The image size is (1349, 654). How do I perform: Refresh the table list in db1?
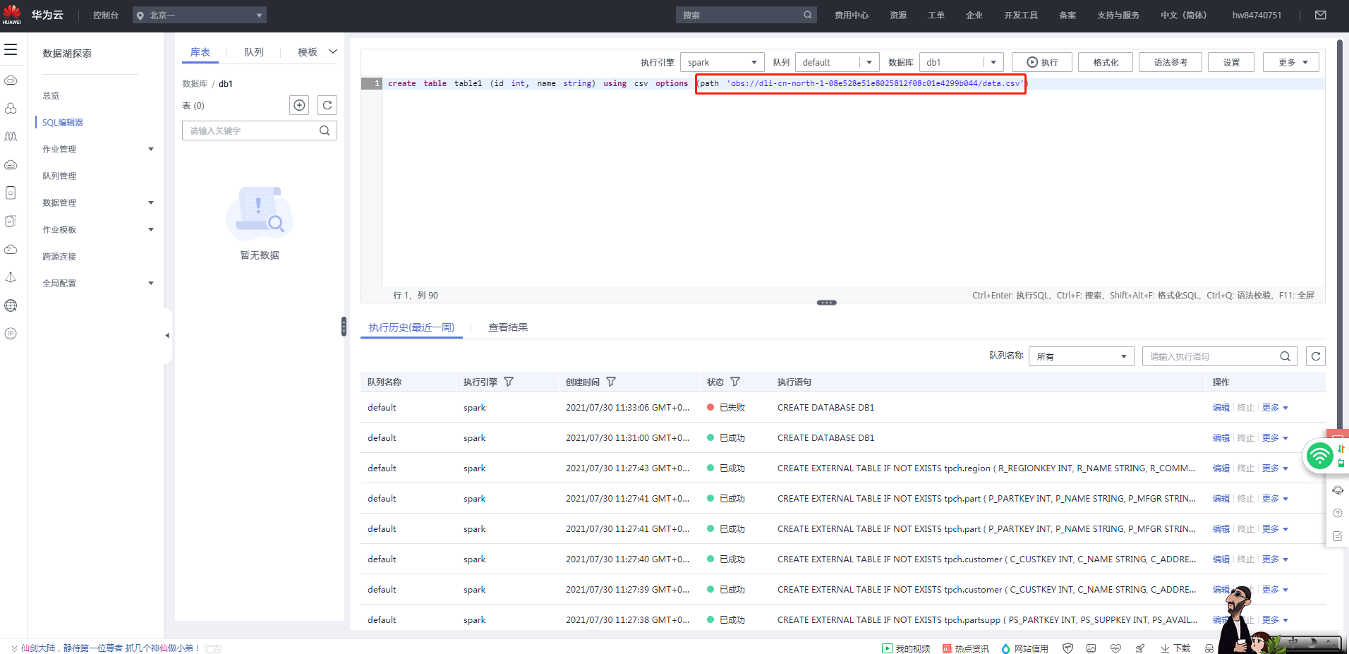[327, 105]
